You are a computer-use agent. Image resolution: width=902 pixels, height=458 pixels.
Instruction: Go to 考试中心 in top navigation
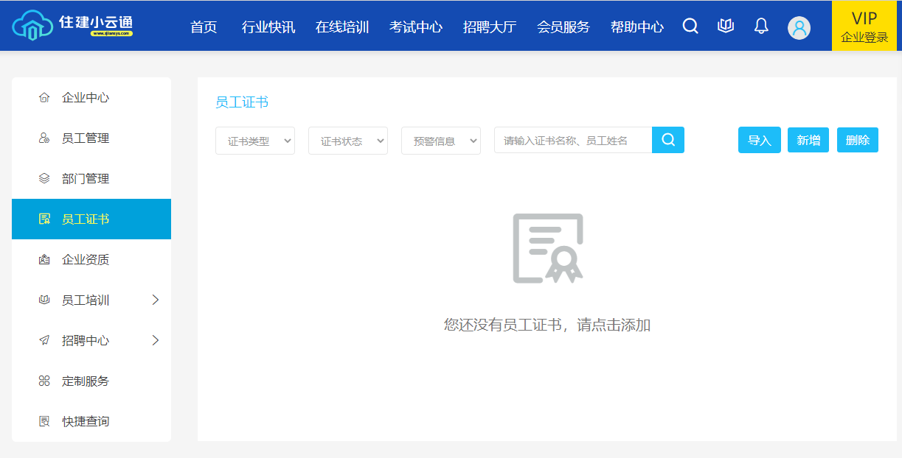416,27
